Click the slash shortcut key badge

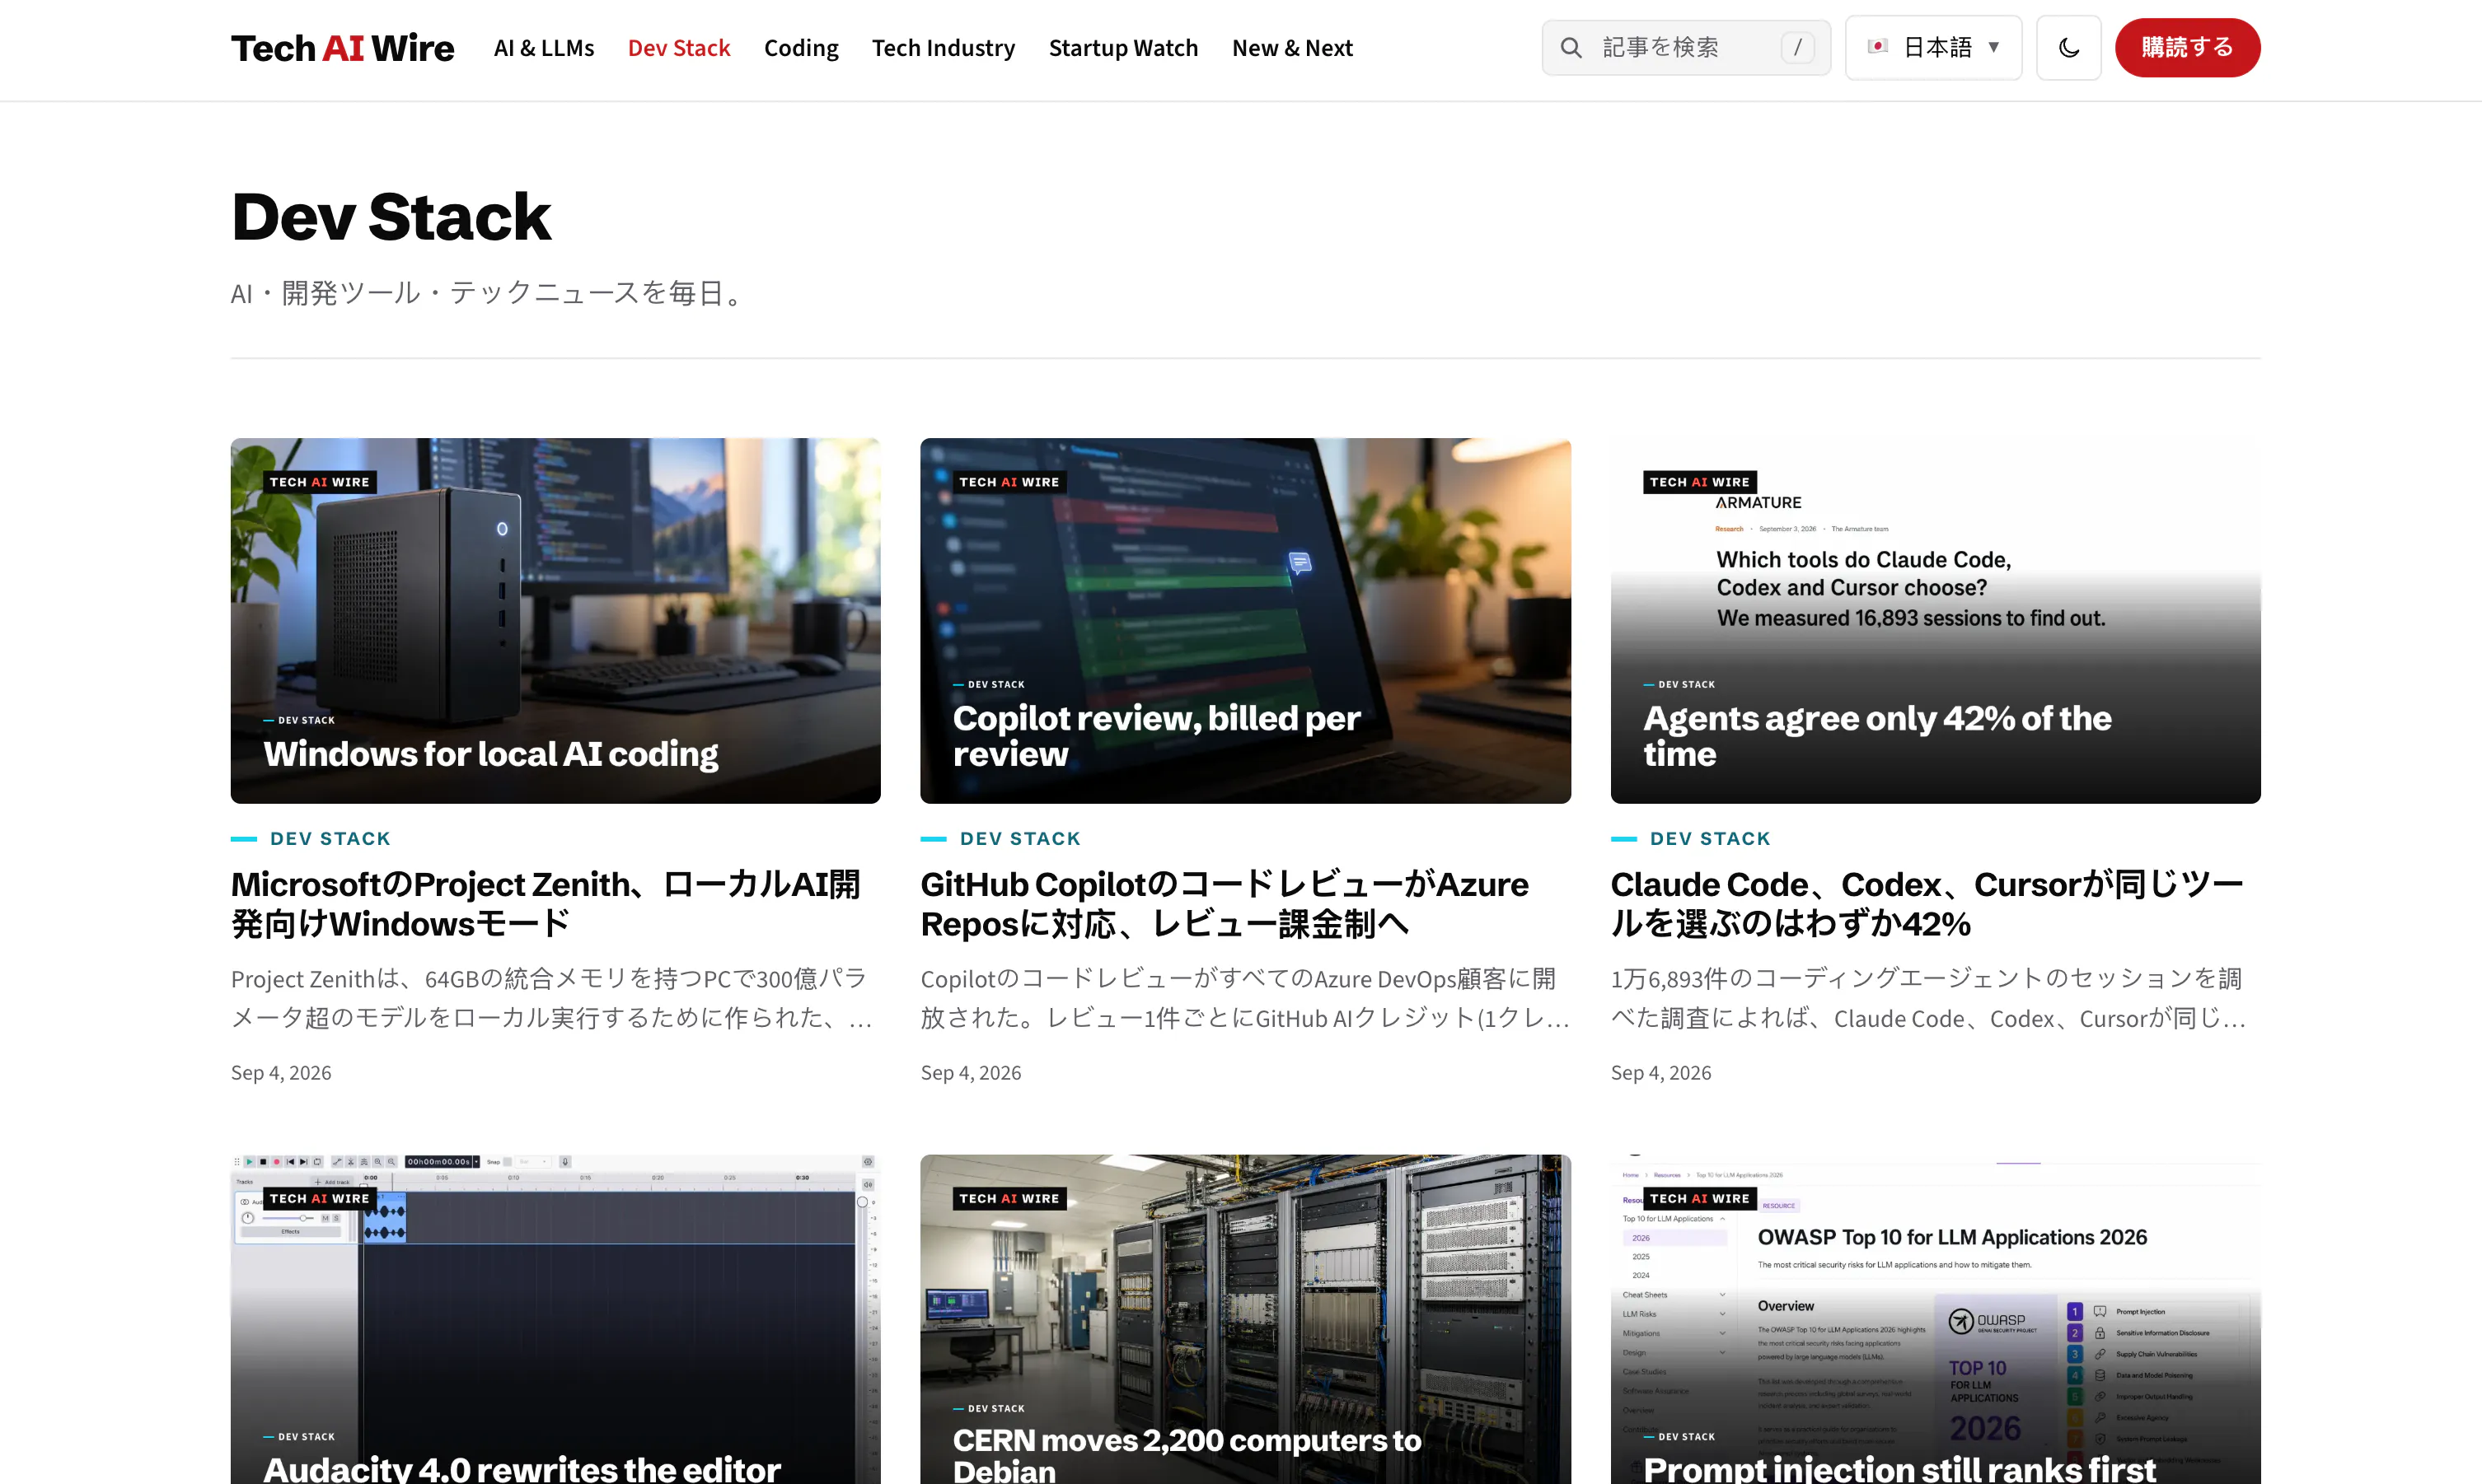pyautogui.click(x=1796, y=48)
